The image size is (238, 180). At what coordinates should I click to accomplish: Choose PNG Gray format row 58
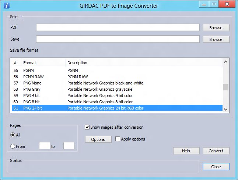click(x=117, y=89)
